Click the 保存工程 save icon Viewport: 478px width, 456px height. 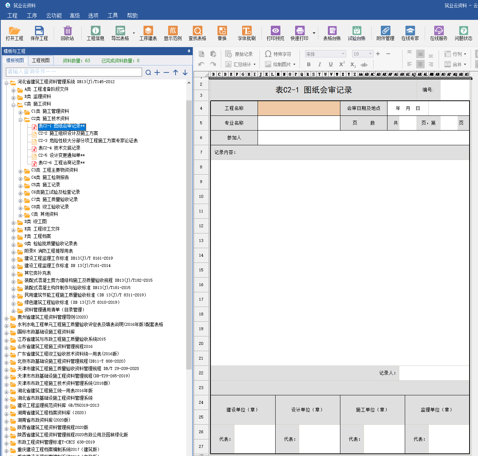[39, 33]
